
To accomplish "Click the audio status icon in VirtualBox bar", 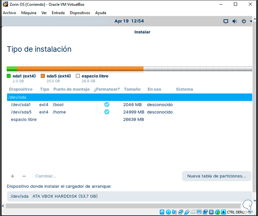I will [x=174, y=212].
